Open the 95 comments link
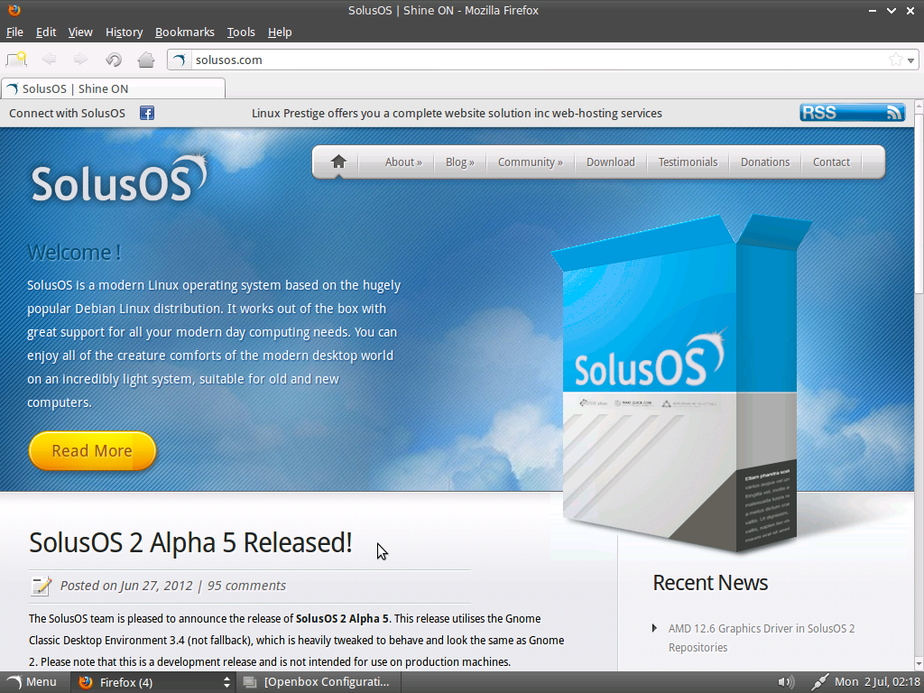Image resolution: width=924 pixels, height=693 pixels. click(246, 586)
